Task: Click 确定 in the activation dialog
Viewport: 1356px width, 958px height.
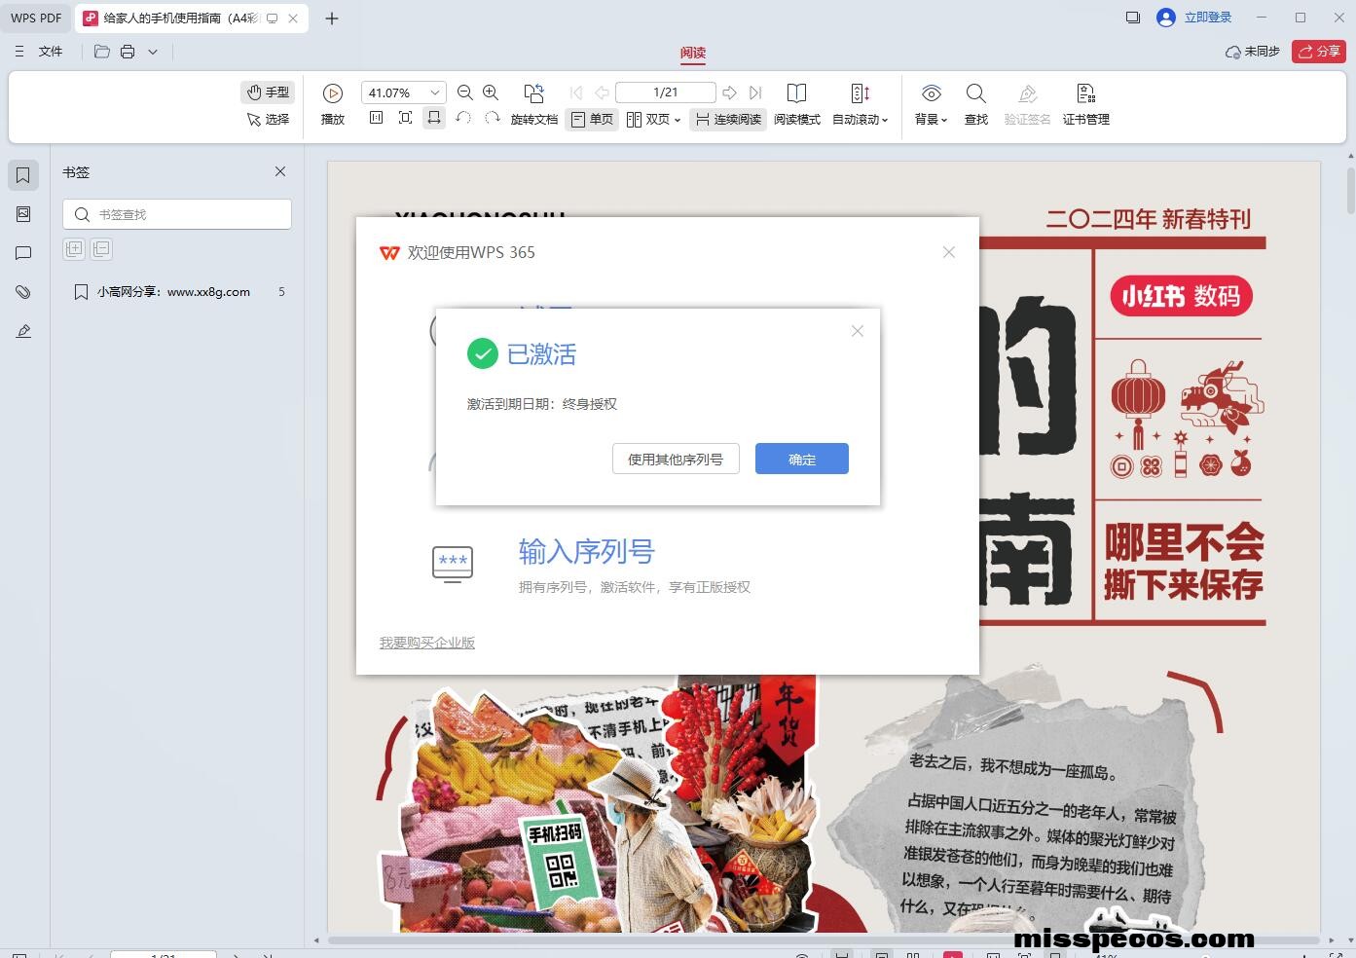Action: [x=802, y=459]
